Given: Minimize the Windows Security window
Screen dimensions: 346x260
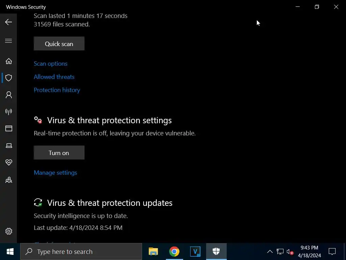Looking at the screenshot, I should point(298,7).
